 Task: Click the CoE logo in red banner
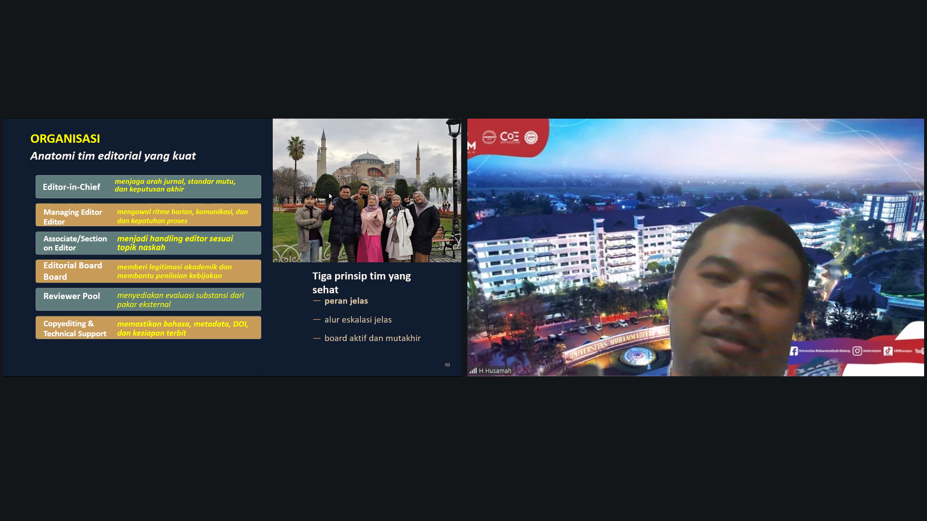[509, 137]
